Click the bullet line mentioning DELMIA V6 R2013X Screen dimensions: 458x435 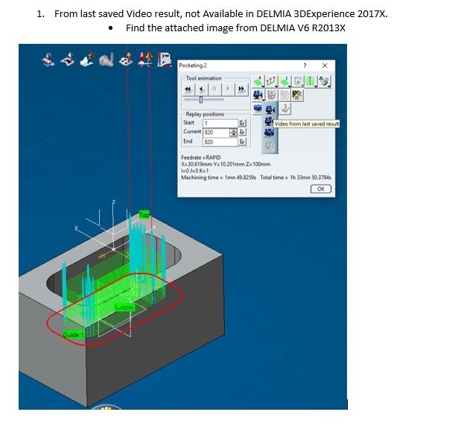(235, 28)
